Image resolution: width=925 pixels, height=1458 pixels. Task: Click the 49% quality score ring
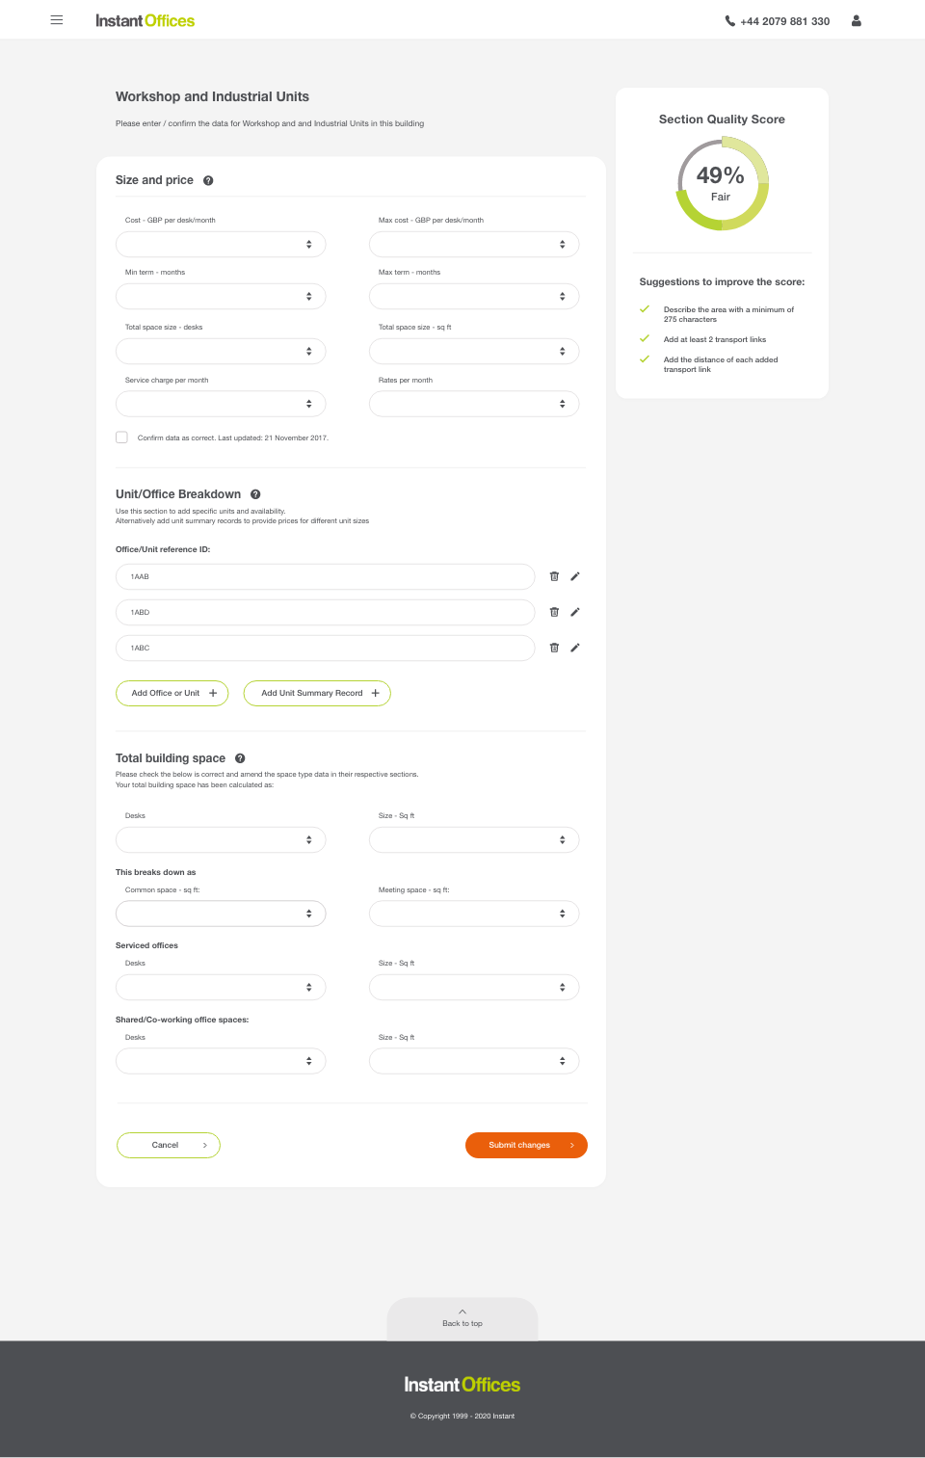point(722,183)
